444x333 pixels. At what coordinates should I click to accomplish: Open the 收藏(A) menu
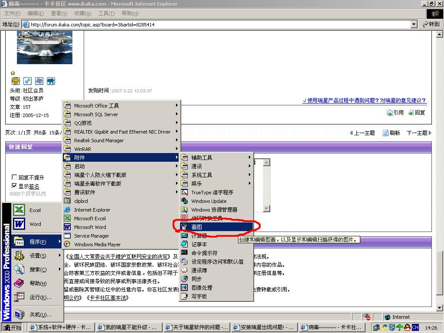pyautogui.click(x=83, y=13)
